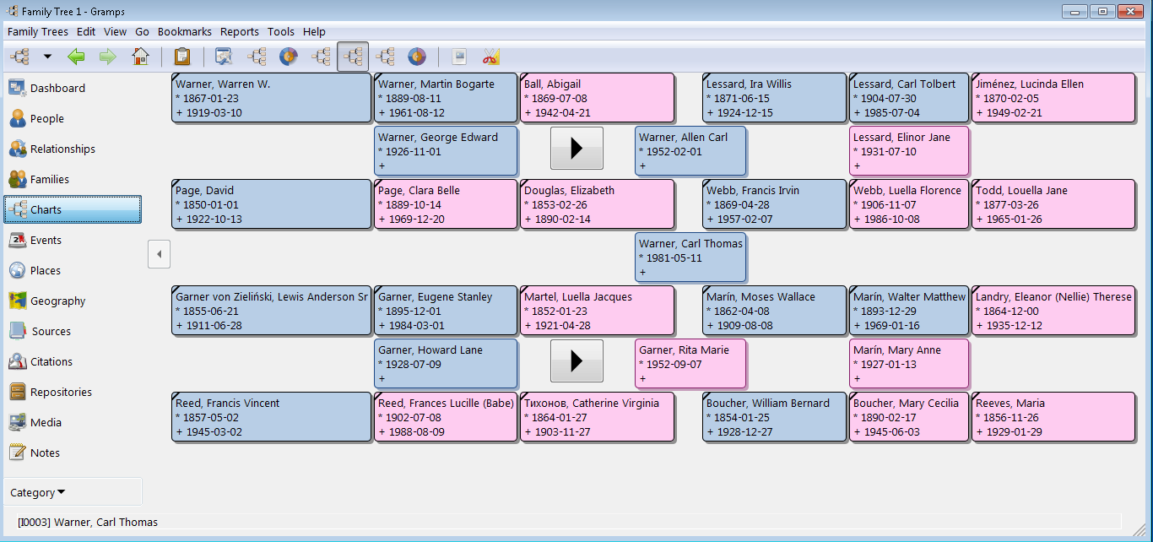Select Warner, Martin Bogarte person box
Screen dimensions: 1153x542
(445, 98)
